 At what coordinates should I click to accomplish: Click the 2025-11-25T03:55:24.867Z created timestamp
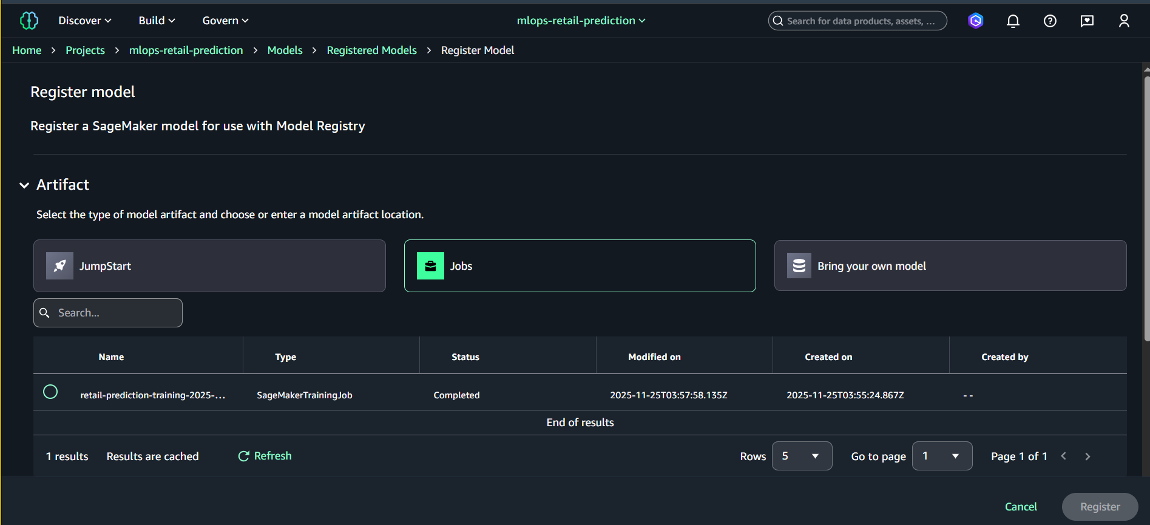[845, 395]
